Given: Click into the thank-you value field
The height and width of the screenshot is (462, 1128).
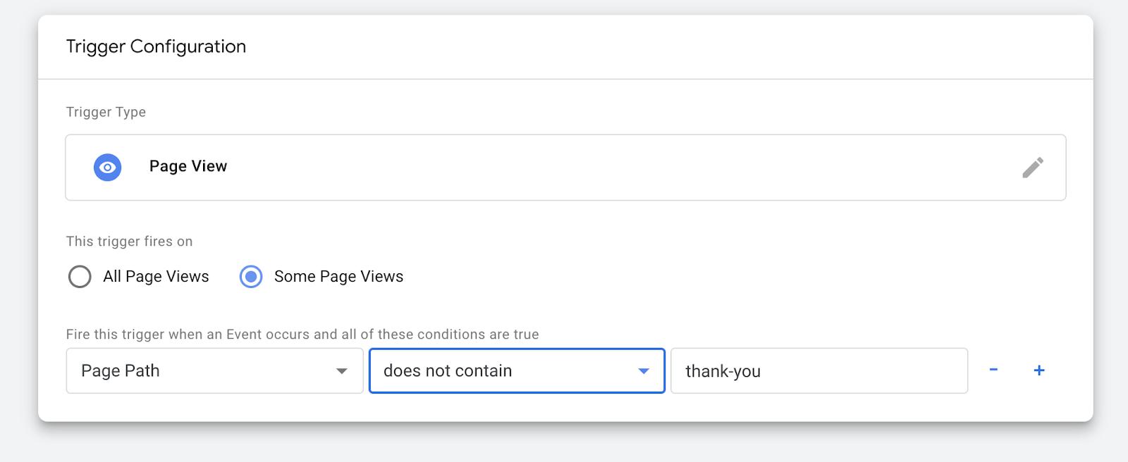Looking at the screenshot, I should point(818,370).
